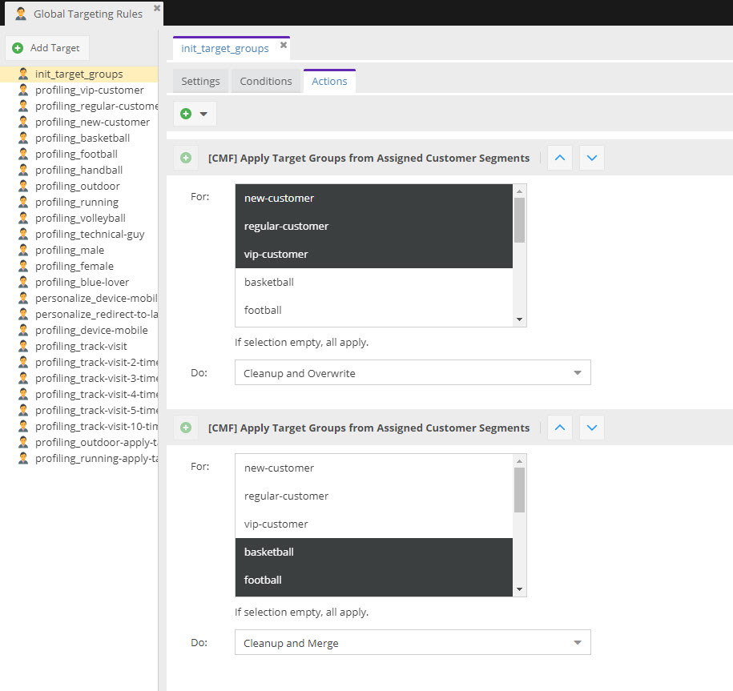
Task: Move first action down with arrow icon
Action: (x=592, y=158)
